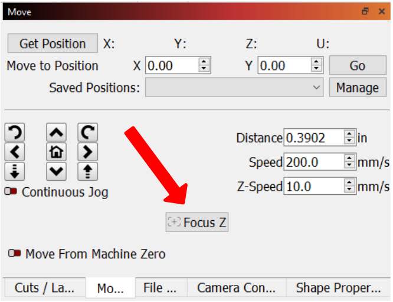
Task: Click the clockwise rotate arrow icon
Action: [88, 132]
